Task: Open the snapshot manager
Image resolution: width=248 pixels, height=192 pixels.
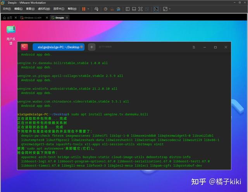Action: 119,9
